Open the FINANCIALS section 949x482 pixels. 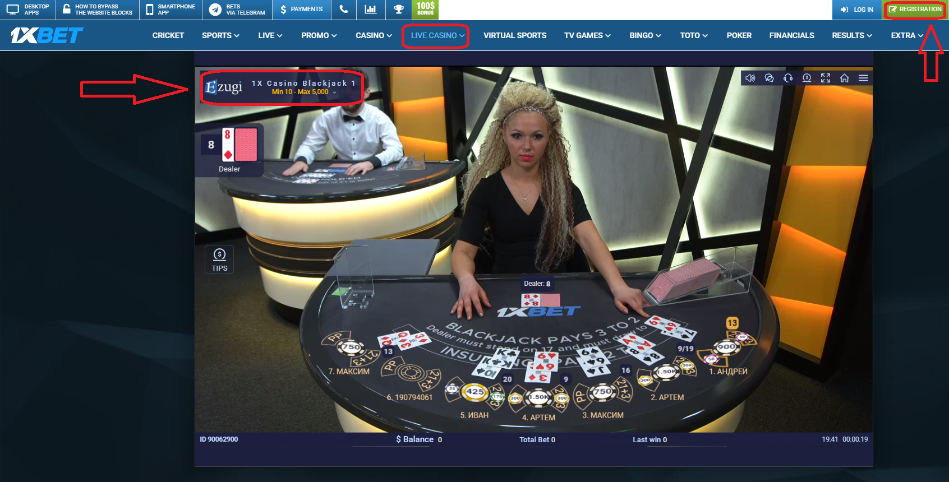tap(791, 35)
